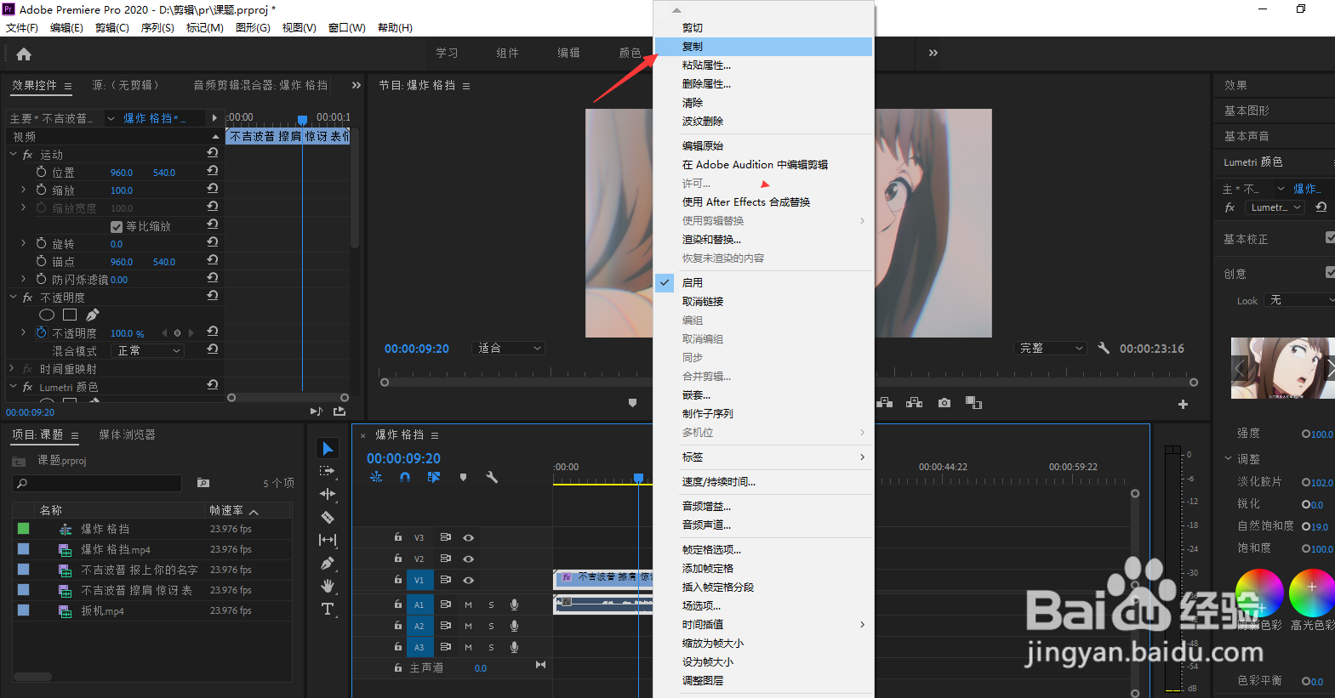Select the Razor tool
This screenshot has height=698, width=1335.
(x=328, y=517)
